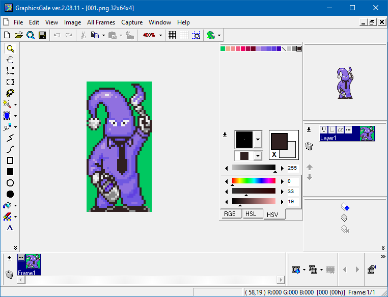Delete frame with trash bin

point(9,275)
